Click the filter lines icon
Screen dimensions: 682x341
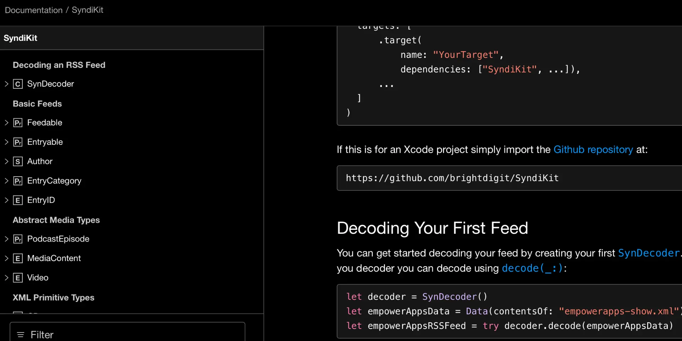pos(21,335)
